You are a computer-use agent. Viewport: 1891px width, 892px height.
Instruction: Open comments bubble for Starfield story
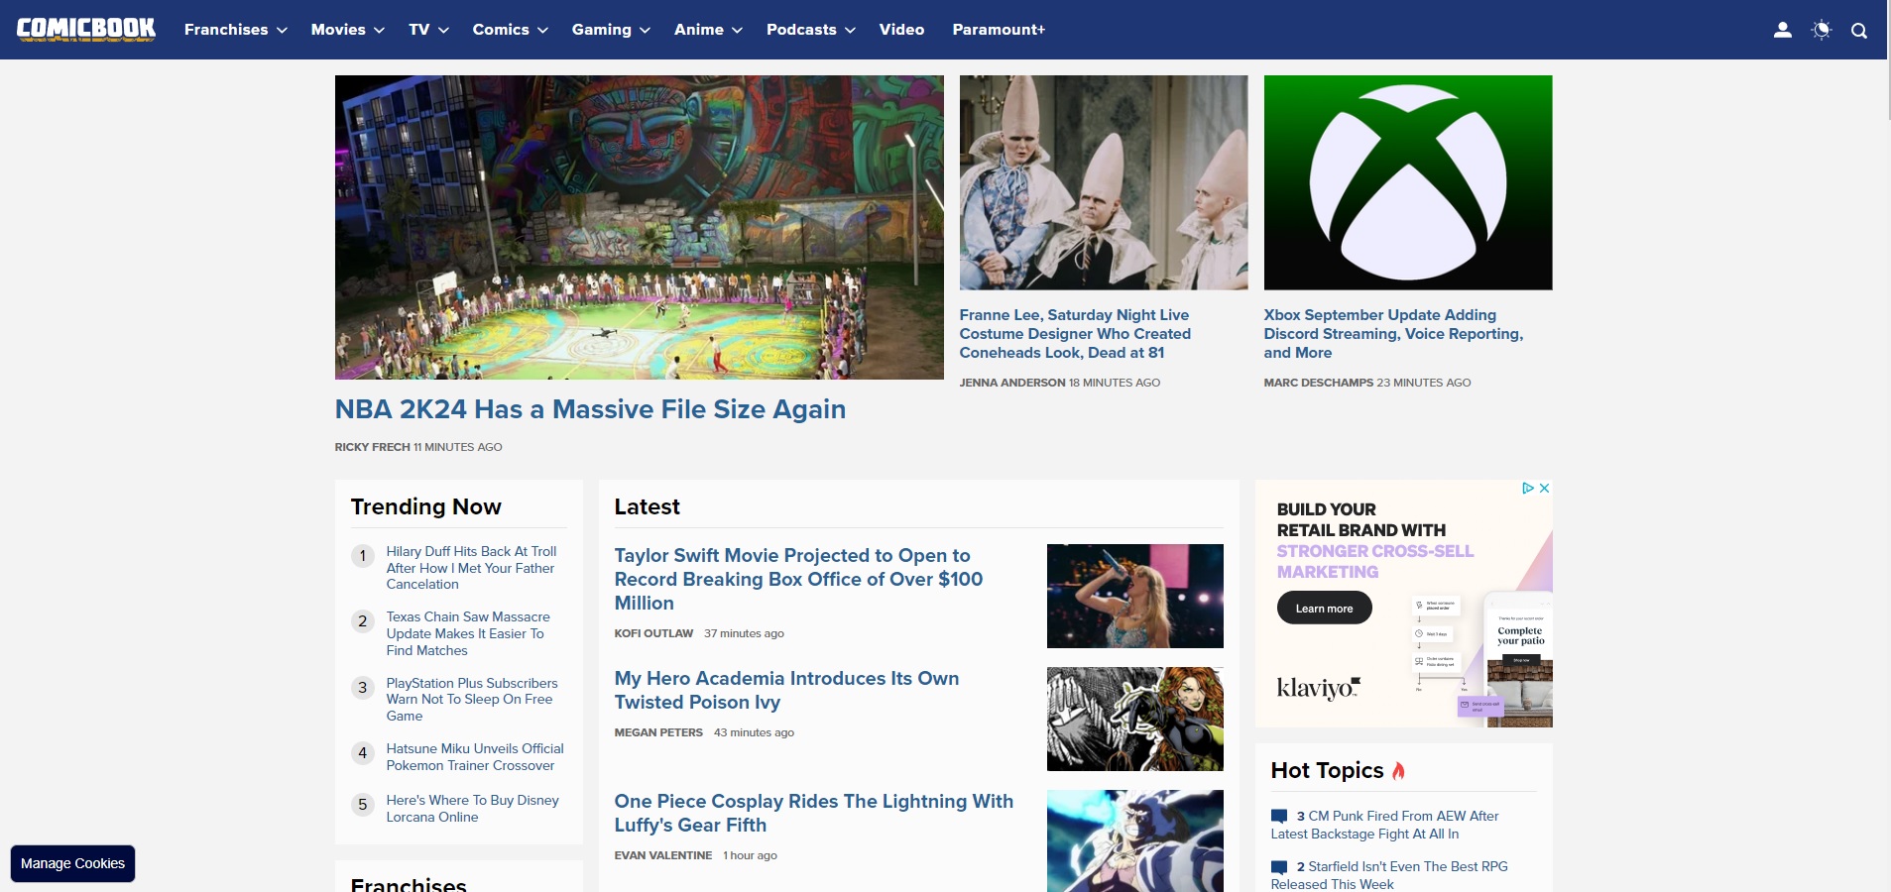pos(1279,867)
